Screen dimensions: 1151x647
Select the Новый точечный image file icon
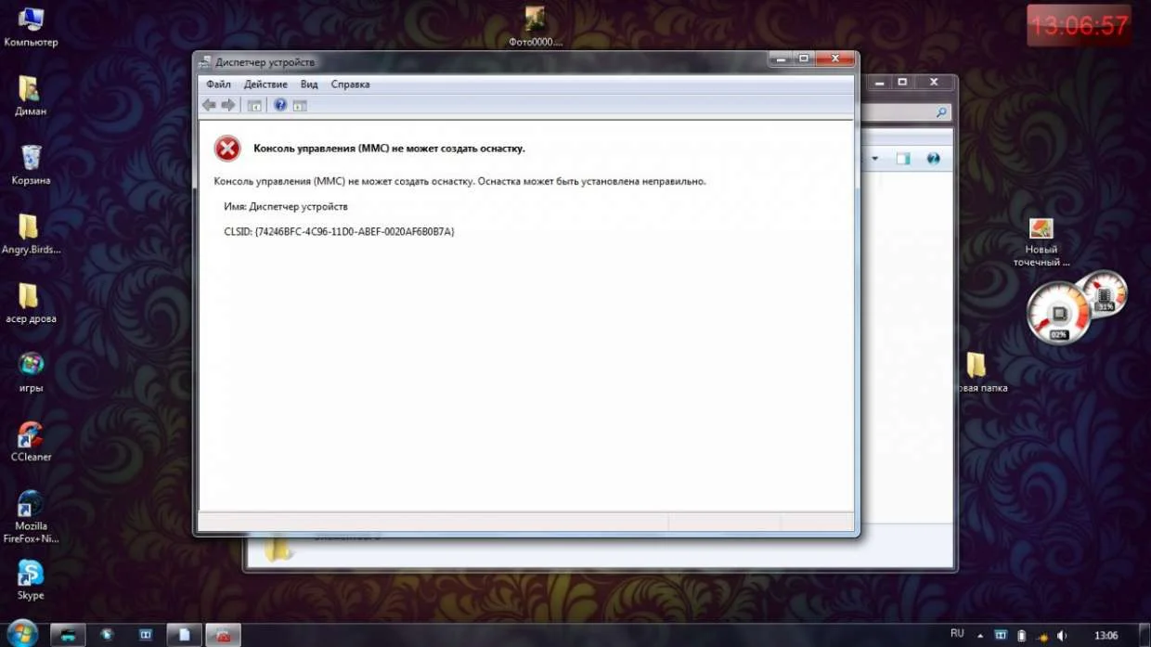pos(1041,241)
